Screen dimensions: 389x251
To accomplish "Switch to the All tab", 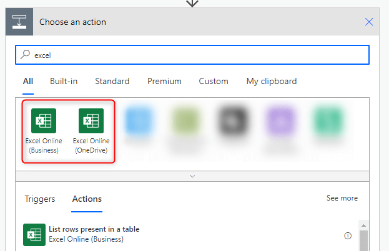I will click(28, 81).
